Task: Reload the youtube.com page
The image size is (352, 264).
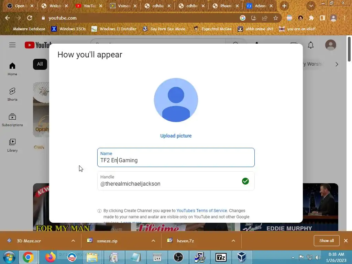Action: click(30, 18)
